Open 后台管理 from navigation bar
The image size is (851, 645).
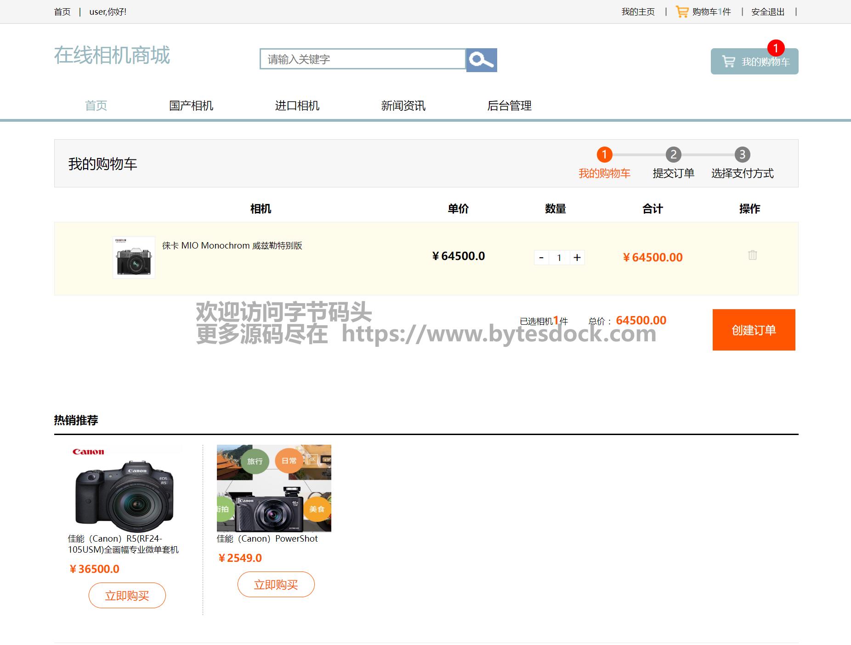509,106
